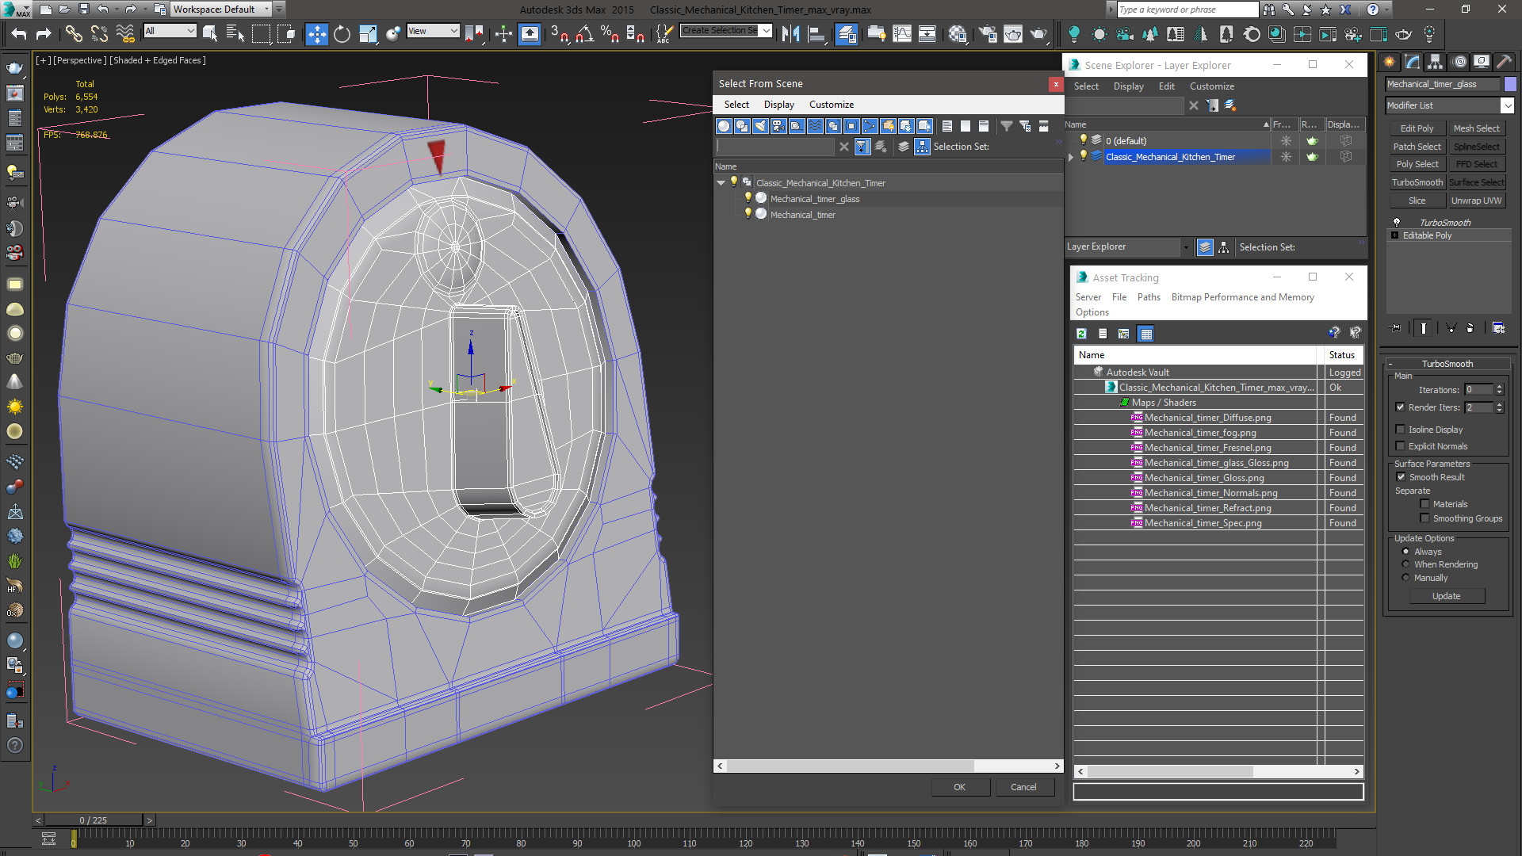Open Customize menu in Select From Scene
1522x856 pixels.
(x=831, y=105)
